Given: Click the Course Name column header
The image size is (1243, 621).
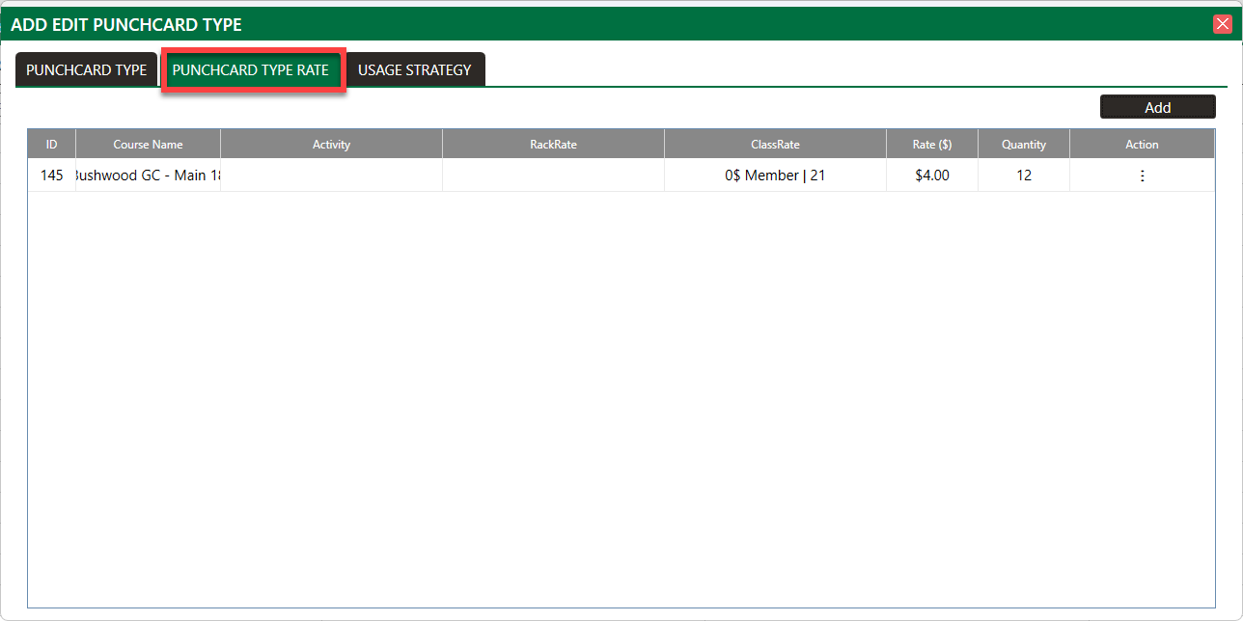Looking at the screenshot, I should (x=149, y=144).
